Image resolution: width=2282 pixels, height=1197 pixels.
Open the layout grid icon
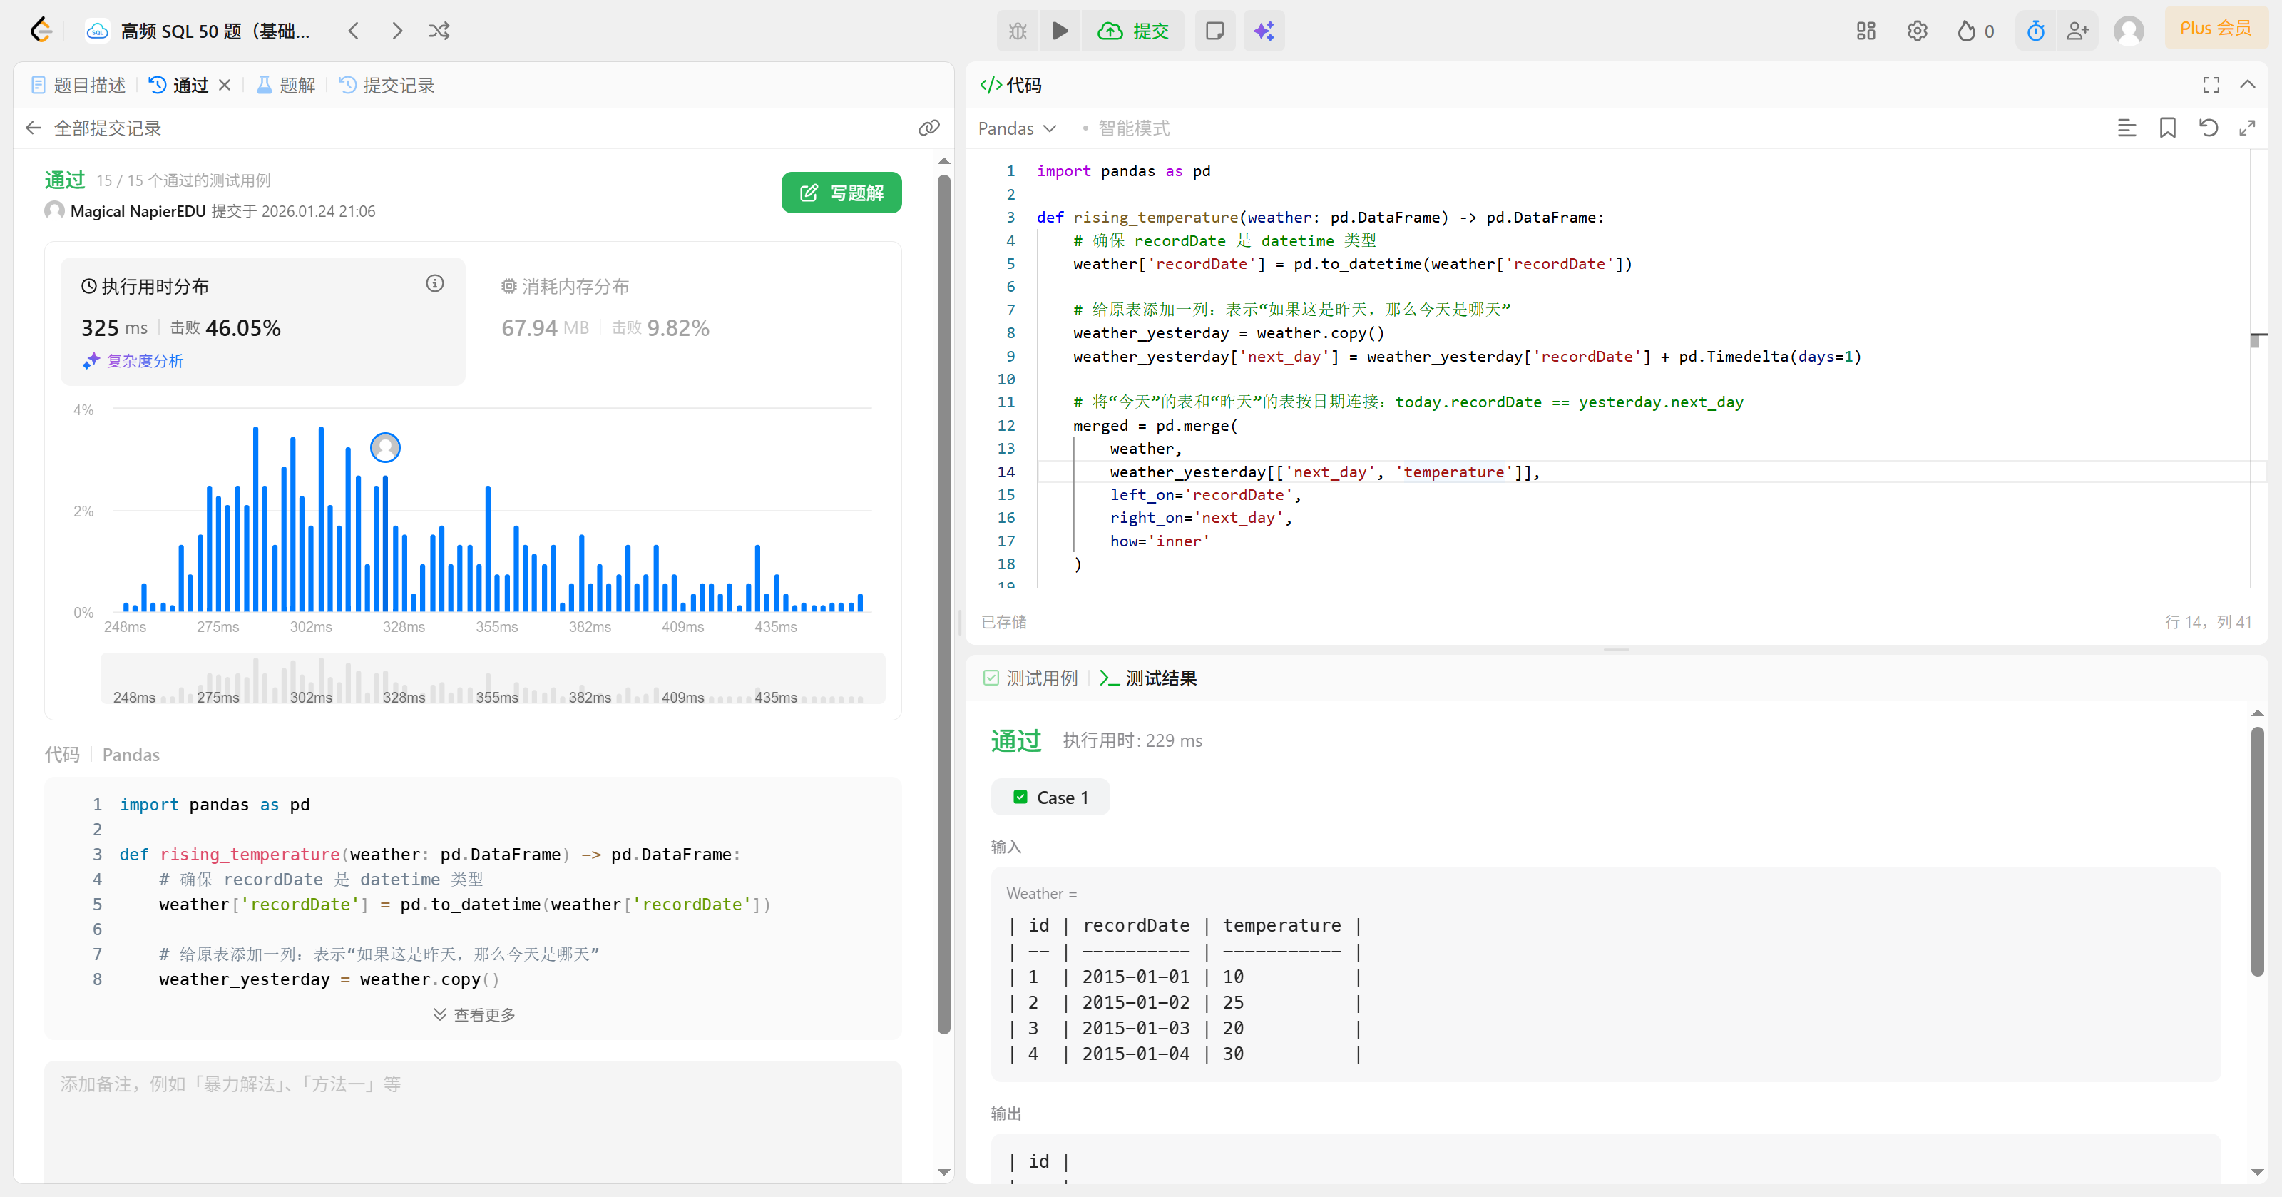1866,31
